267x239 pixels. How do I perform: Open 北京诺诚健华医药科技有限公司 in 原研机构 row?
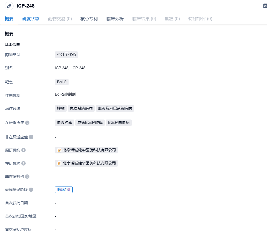pos(89,150)
